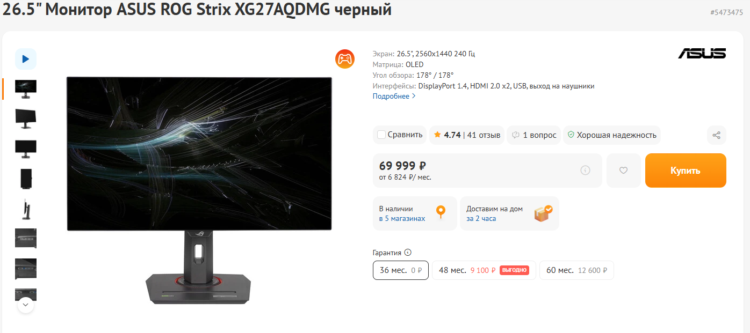The height and width of the screenshot is (333, 750).
Task: Click the star rating 4.74 reviews badge
Action: click(x=467, y=135)
